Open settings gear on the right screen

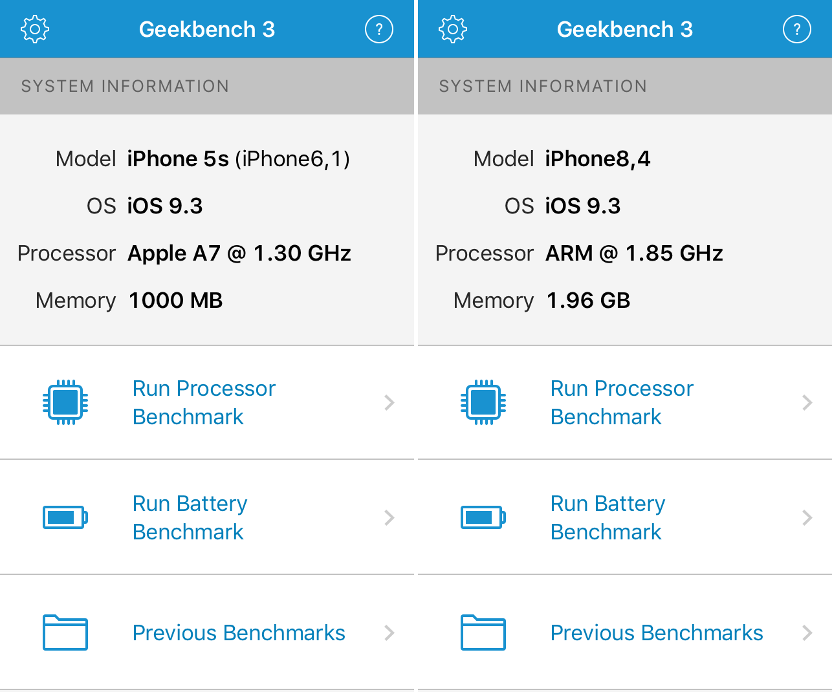coord(452,28)
